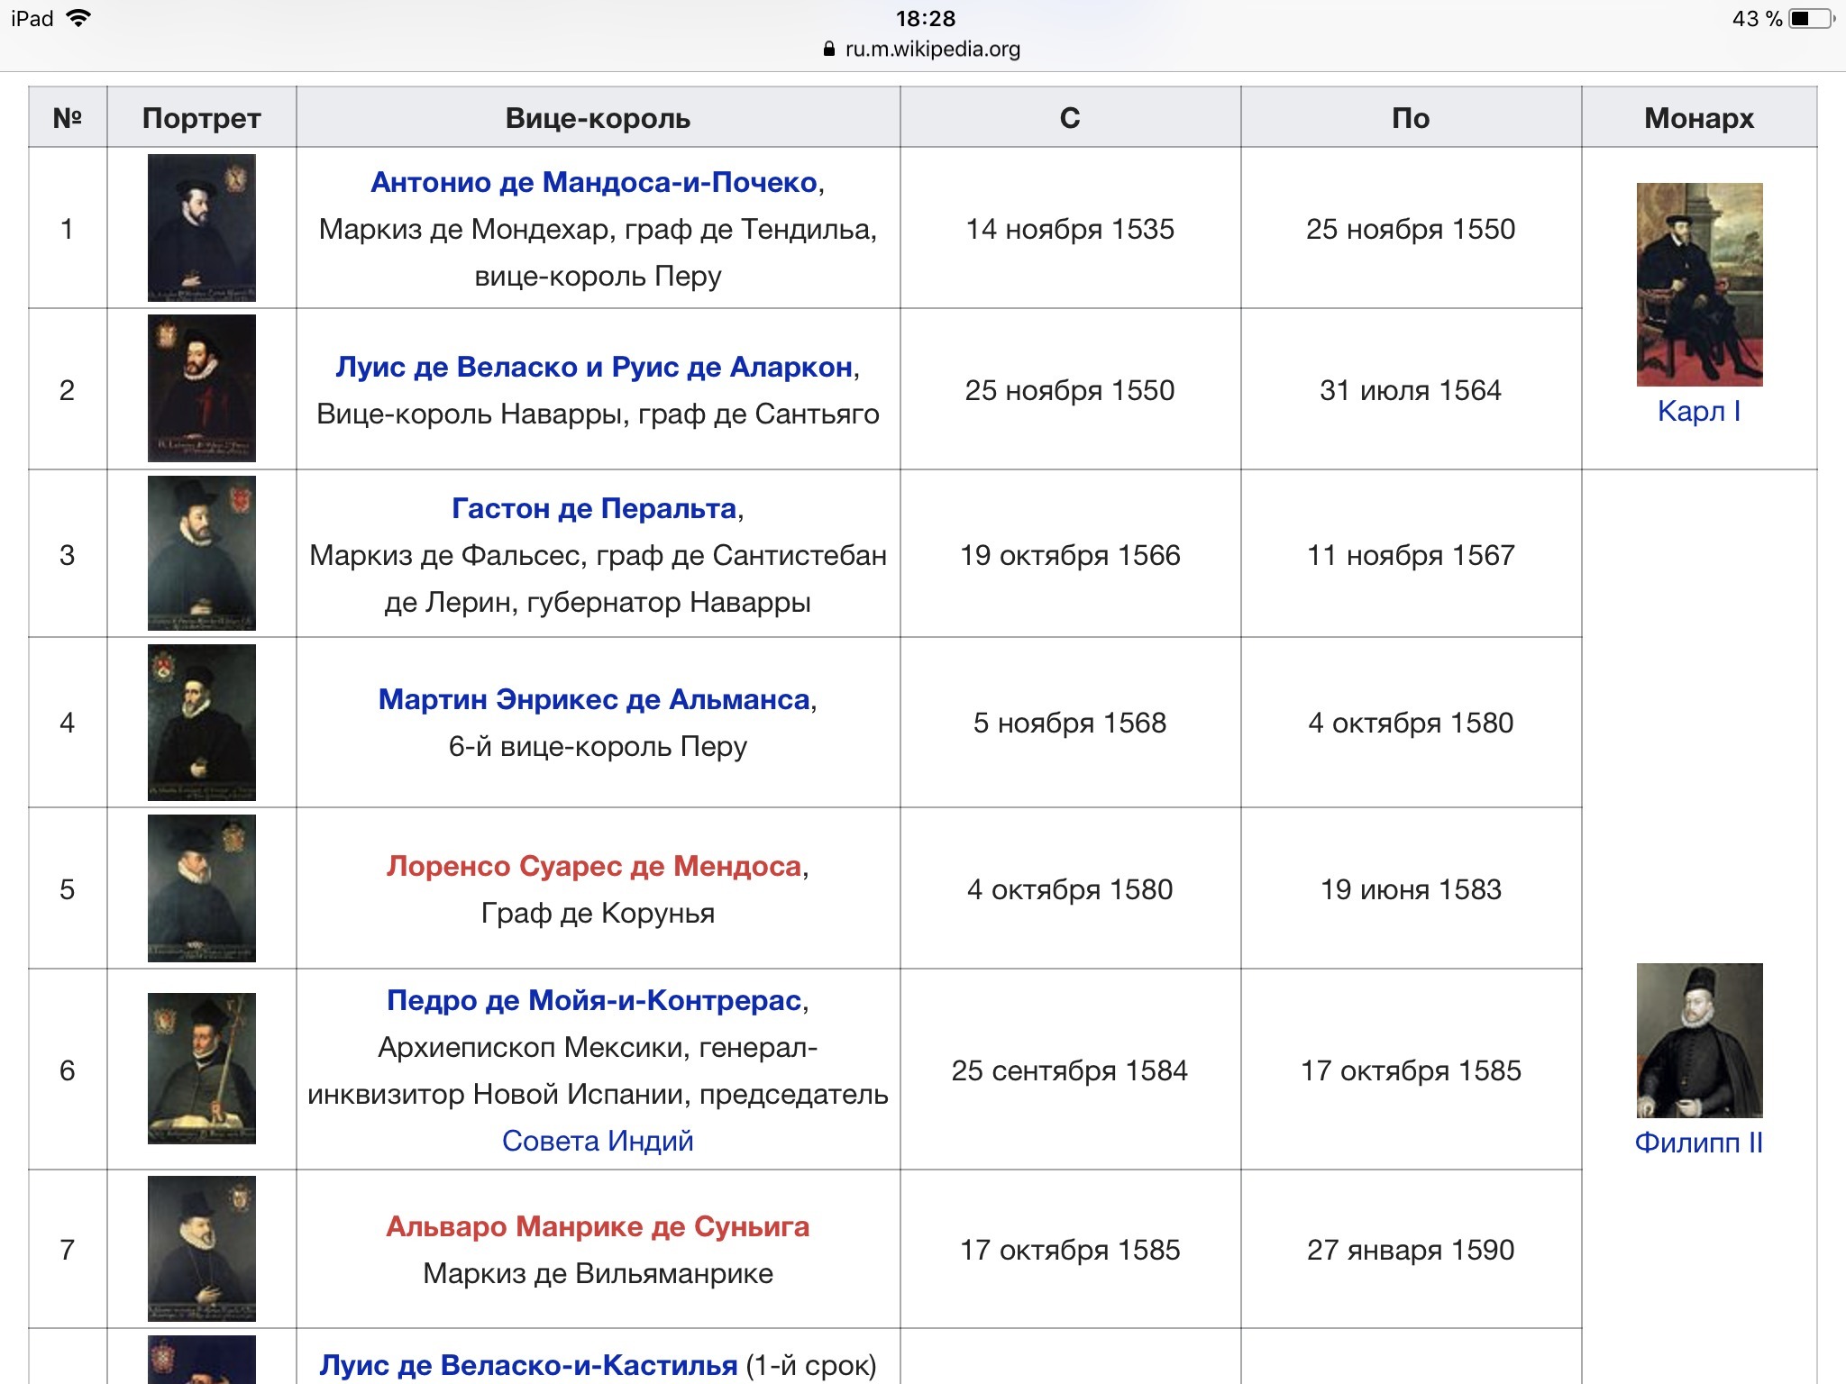The image size is (1846, 1384).
Task: Open the archbishop Педро де Мойя portrait
Action: 202,1069
